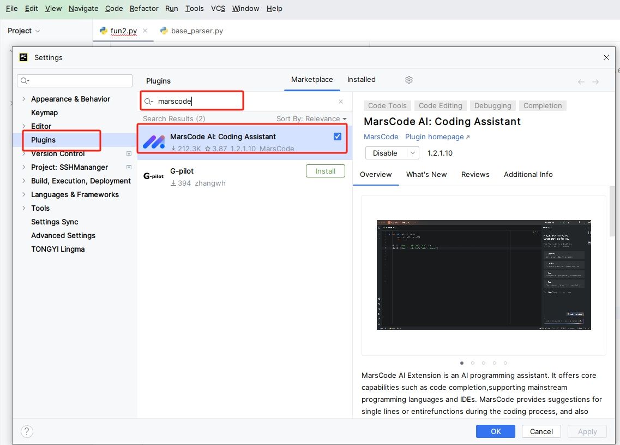Screen dimensions: 620x445
Task: Open search history via magnifier in plugin search
Action: [148, 102]
